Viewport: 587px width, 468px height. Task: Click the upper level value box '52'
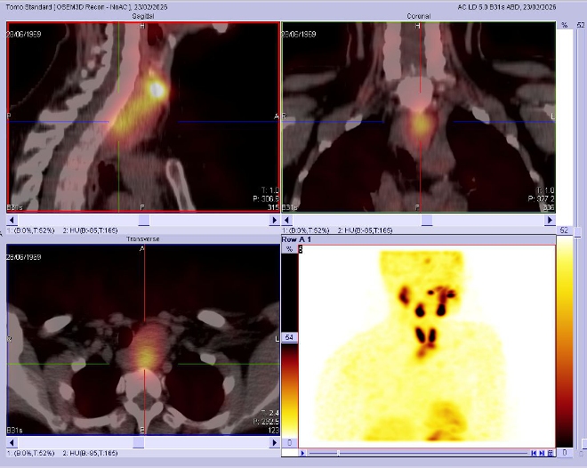coord(565,230)
